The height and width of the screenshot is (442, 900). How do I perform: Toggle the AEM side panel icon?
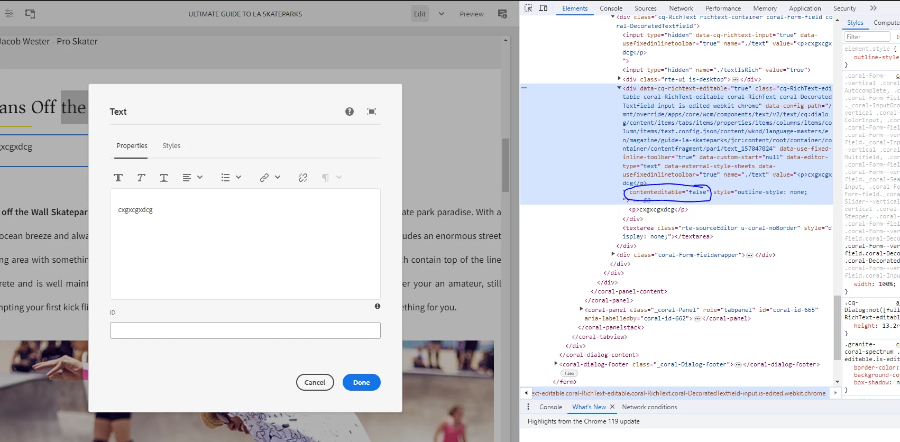(x=9, y=14)
